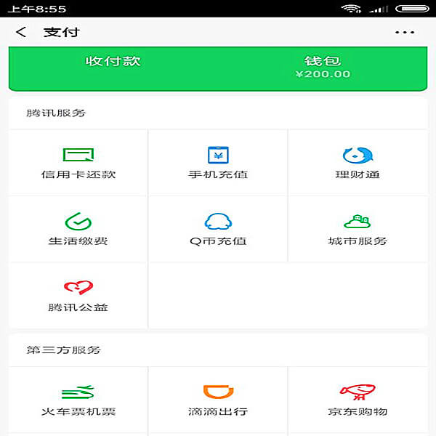Open the three-dot more options menu

click(405, 33)
